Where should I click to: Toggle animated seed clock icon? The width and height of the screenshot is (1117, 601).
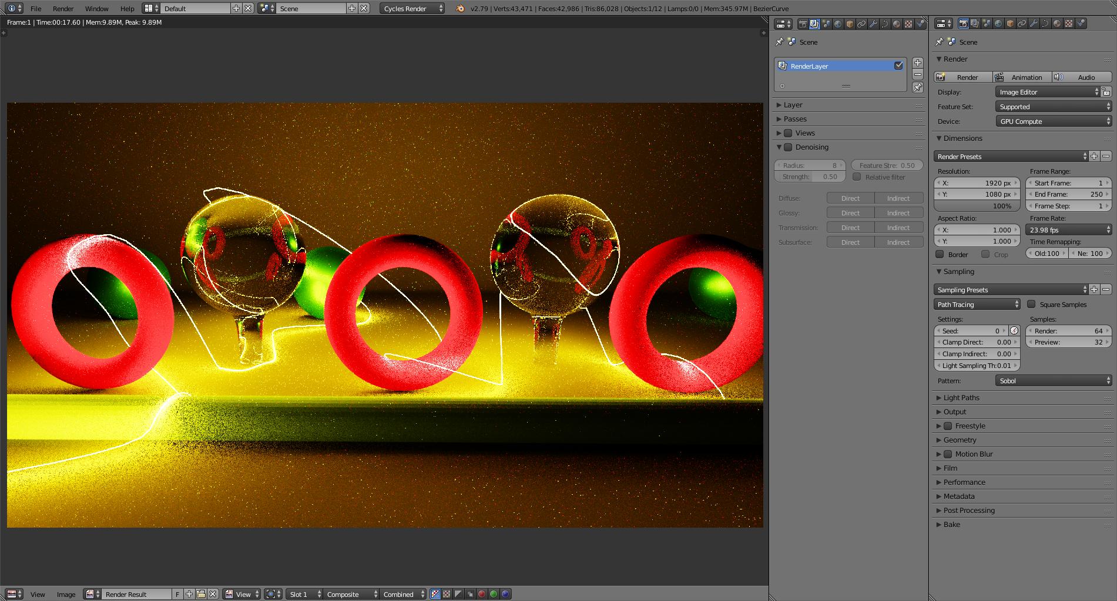1014,330
